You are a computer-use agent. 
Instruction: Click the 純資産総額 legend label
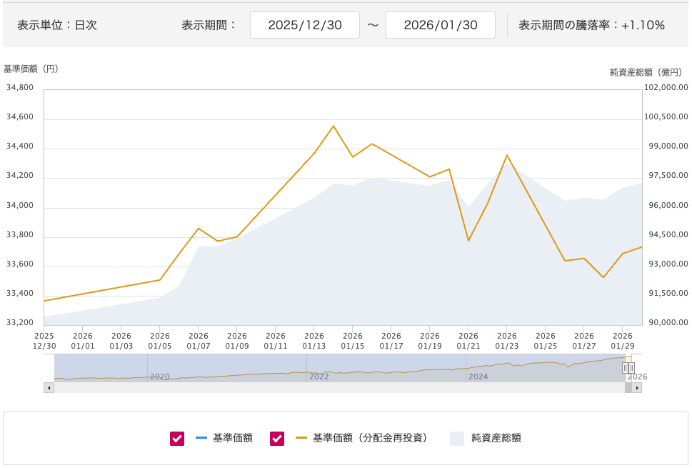point(496,438)
